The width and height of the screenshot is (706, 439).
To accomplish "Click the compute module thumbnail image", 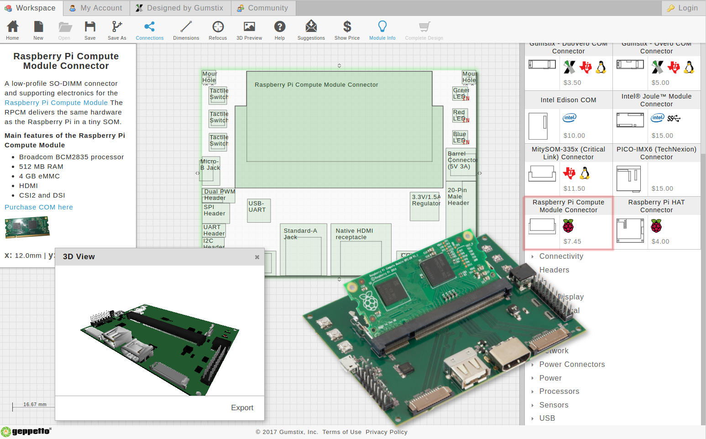I will tap(27, 227).
